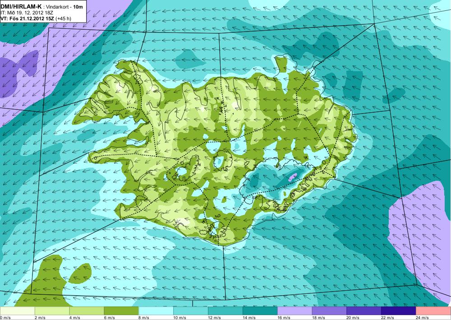Click the "4 m/s" legend label

[x=75, y=318]
